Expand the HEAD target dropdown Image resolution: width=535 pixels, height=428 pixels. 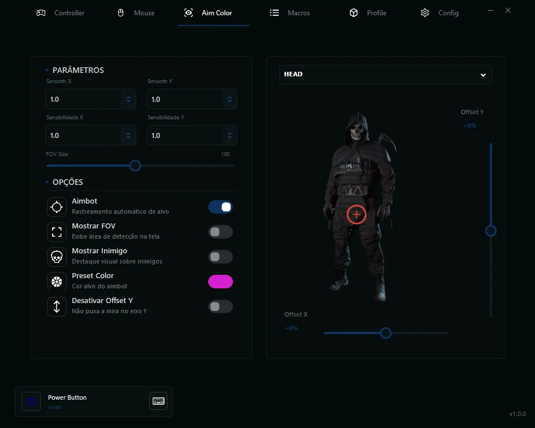coord(386,75)
